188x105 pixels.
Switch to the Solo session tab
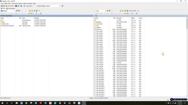click(x=3, y=8)
